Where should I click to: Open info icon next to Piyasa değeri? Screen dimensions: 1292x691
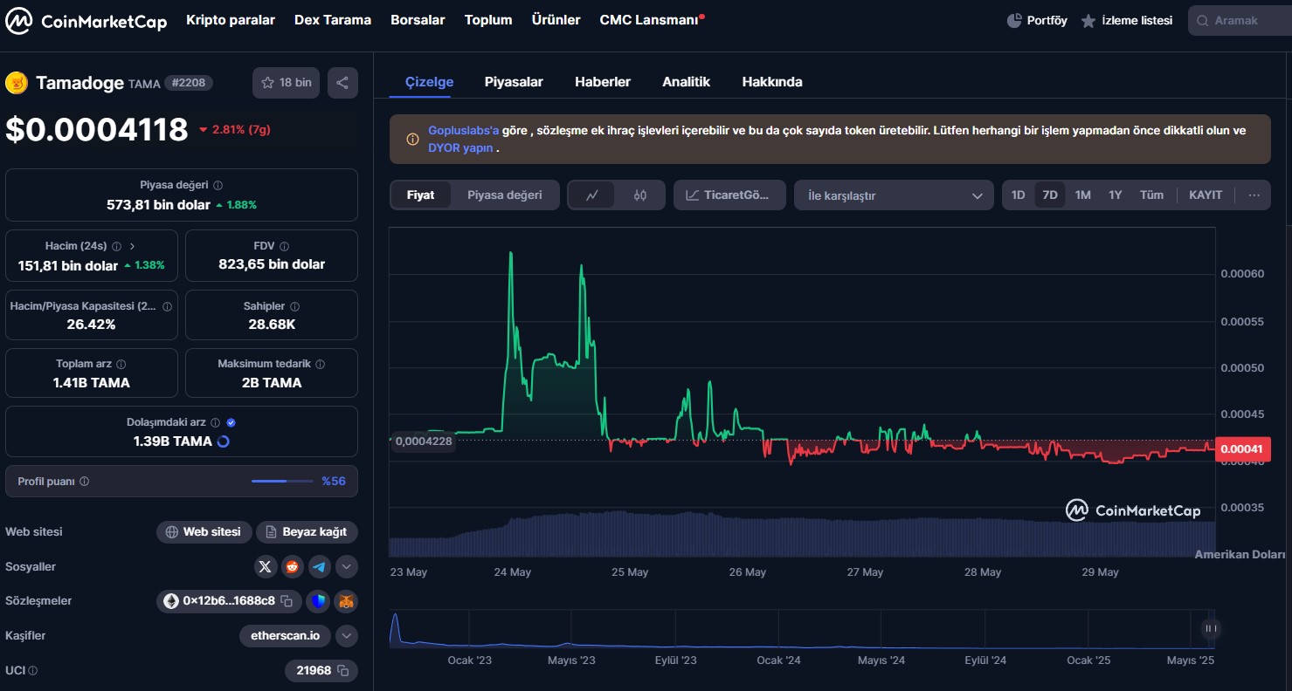tap(218, 185)
